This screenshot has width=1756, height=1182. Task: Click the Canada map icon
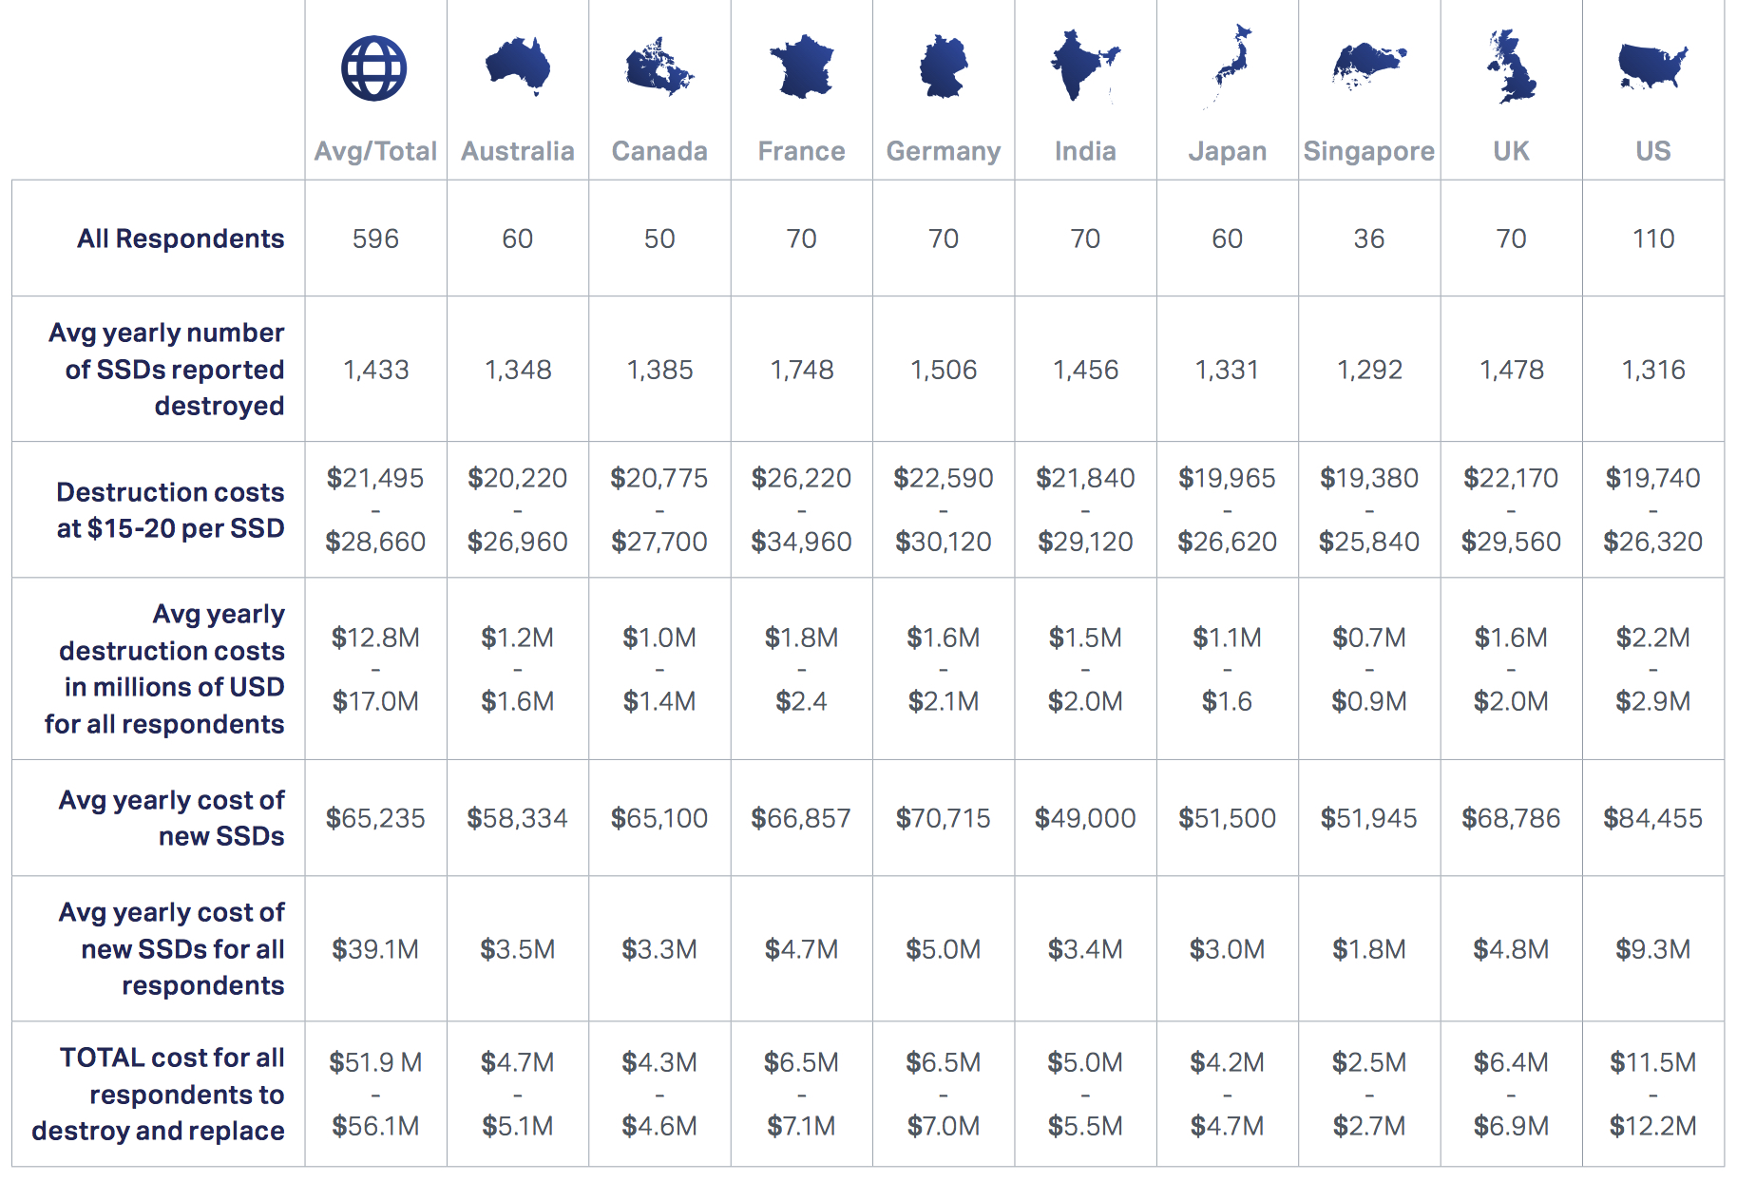coord(659,67)
